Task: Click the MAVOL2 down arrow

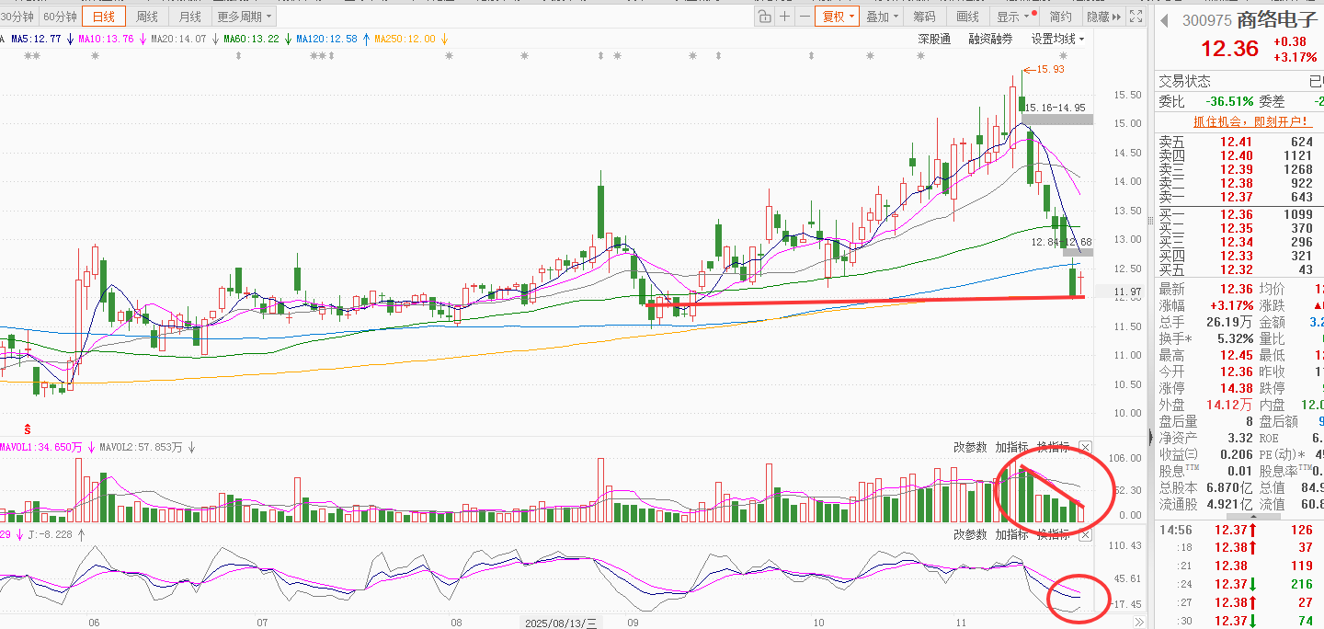Action: pyautogui.click(x=192, y=447)
